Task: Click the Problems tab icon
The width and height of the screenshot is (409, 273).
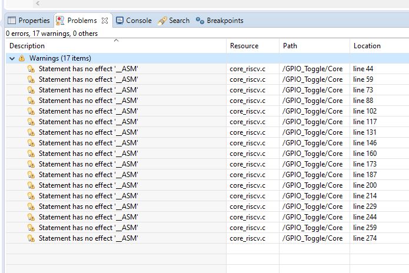Action: [x=60, y=21]
